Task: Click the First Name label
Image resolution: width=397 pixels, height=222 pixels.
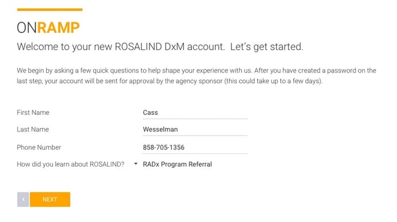Action: click(33, 112)
